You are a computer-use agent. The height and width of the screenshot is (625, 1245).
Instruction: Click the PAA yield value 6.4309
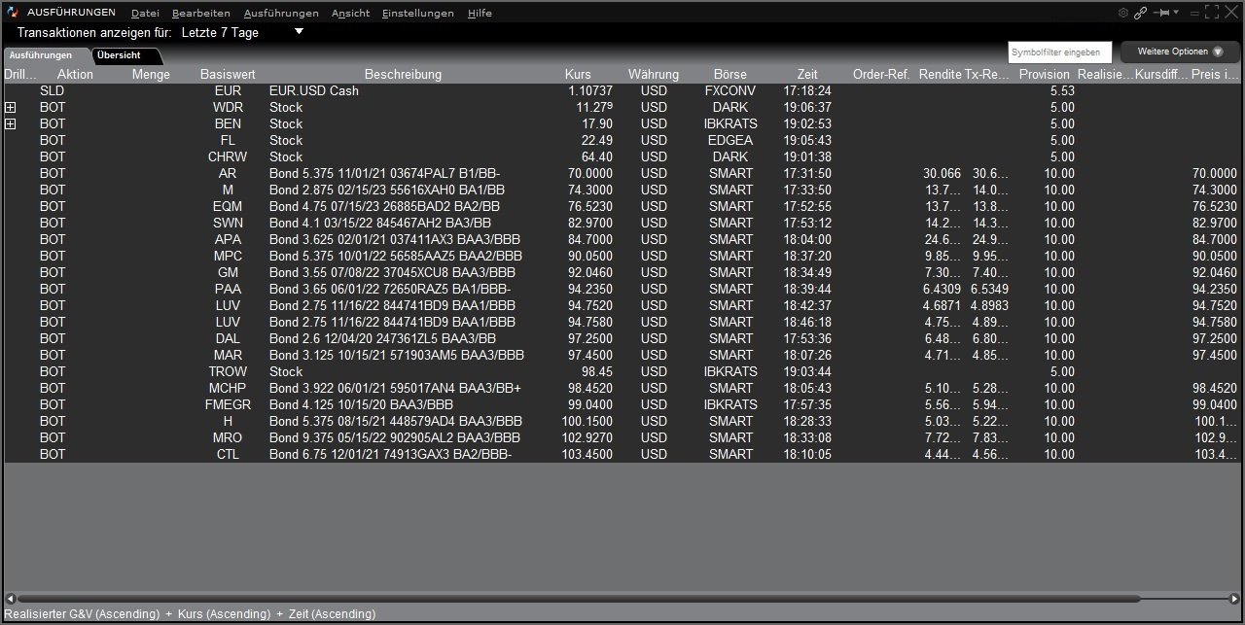[942, 290]
